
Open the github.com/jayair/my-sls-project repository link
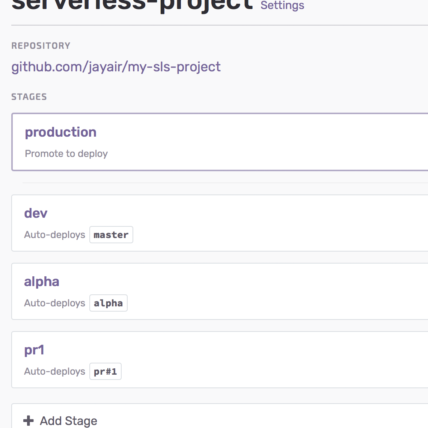pos(116,67)
